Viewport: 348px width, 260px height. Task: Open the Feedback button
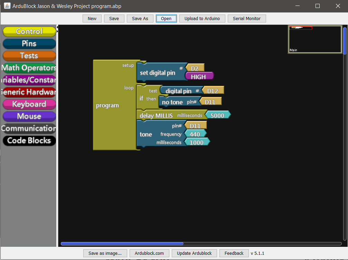pos(234,253)
